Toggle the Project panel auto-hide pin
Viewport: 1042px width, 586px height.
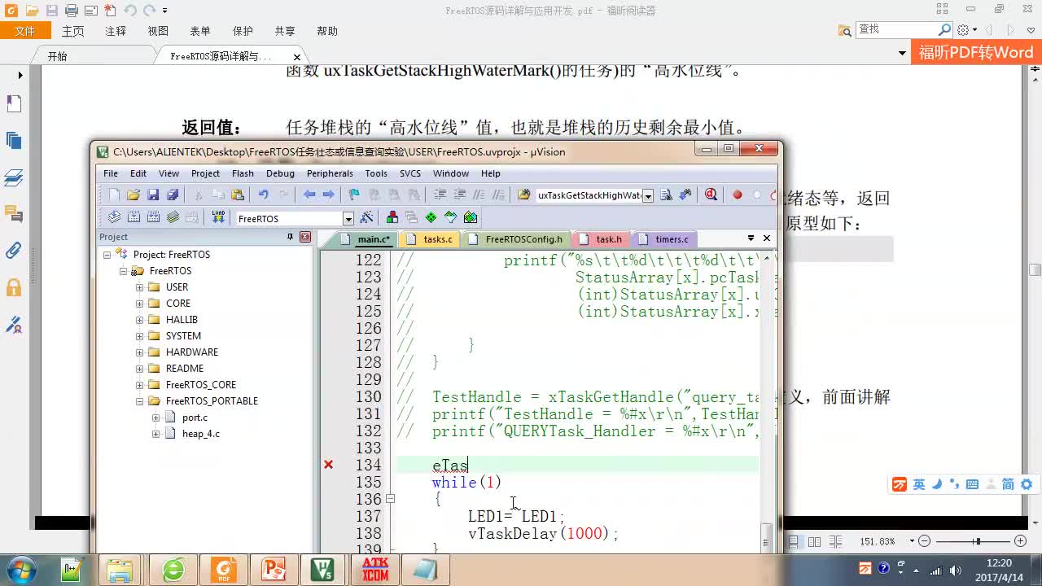click(290, 237)
